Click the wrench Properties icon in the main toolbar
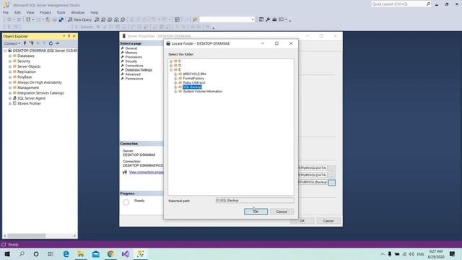 [x=268, y=19]
